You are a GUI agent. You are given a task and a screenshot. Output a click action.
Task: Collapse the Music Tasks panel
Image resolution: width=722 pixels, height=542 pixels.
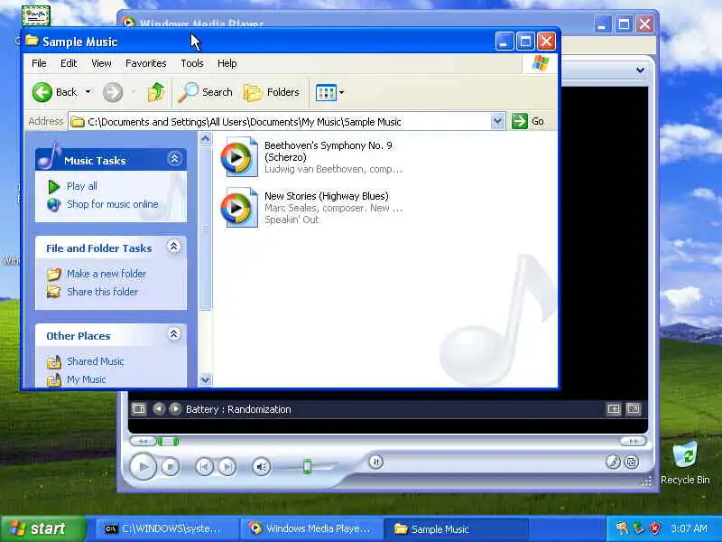click(174, 159)
